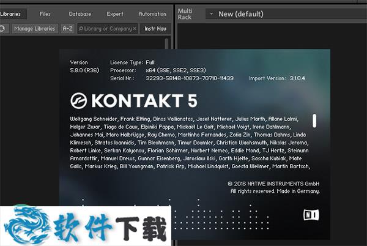367x246 pixels.
Task: Click the magnifier icon in the search field
Action: pyautogui.click(x=81, y=29)
